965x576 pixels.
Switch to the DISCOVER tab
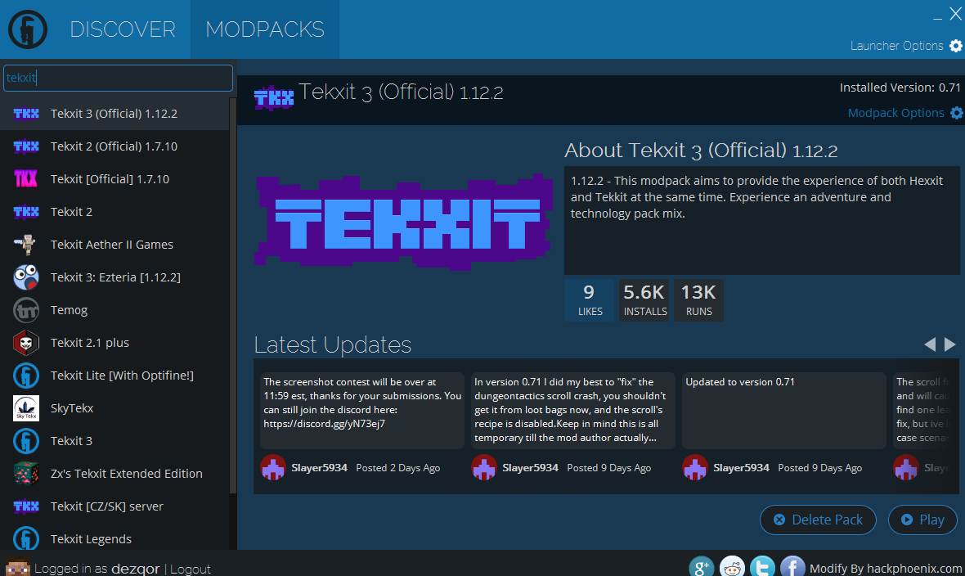pyautogui.click(x=123, y=29)
